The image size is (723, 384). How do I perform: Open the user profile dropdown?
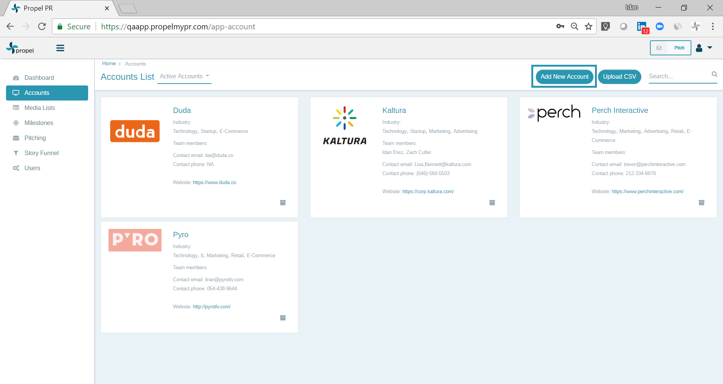point(704,48)
